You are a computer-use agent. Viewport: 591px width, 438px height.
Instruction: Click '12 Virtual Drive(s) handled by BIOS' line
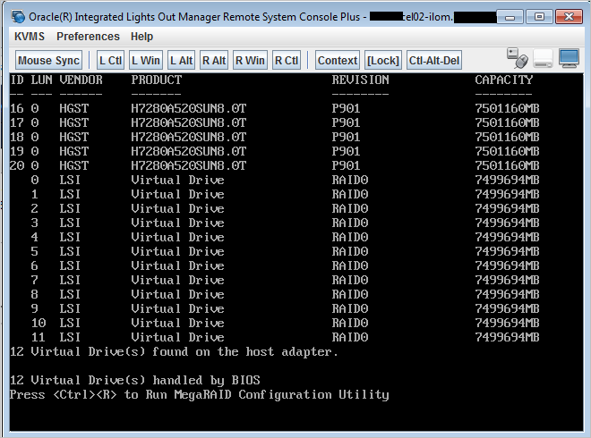135,380
